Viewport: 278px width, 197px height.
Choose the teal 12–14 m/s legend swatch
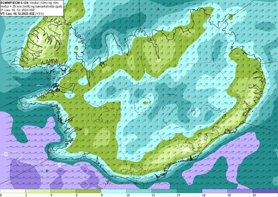[x=164, y=191]
